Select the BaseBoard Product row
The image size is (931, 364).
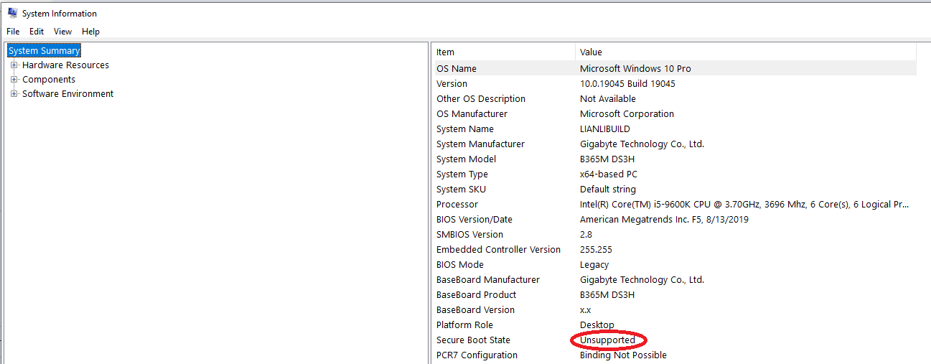(x=675, y=295)
